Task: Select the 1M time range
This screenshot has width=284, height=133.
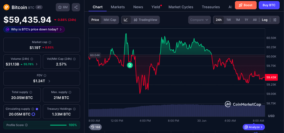Action: [x=238, y=20]
